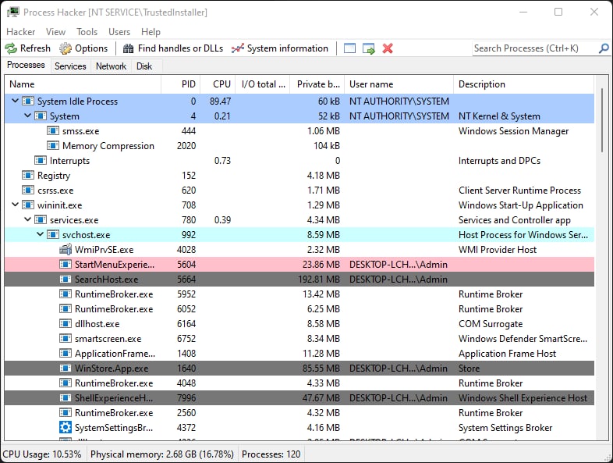
Task: Sort by the Private bytes column header
Action: click(317, 84)
